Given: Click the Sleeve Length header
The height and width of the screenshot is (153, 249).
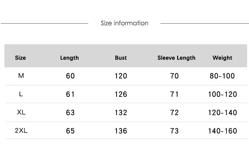Looking at the screenshot, I should (176, 58).
